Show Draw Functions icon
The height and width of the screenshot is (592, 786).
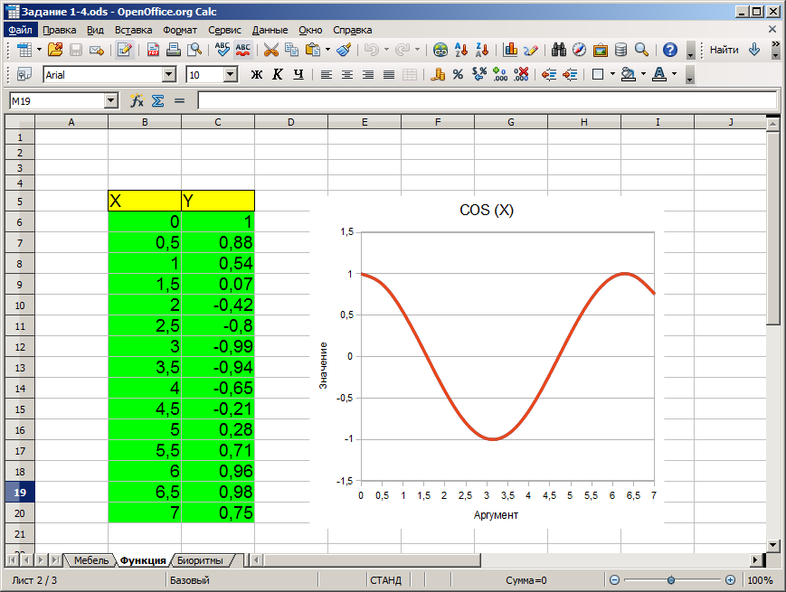[x=531, y=50]
